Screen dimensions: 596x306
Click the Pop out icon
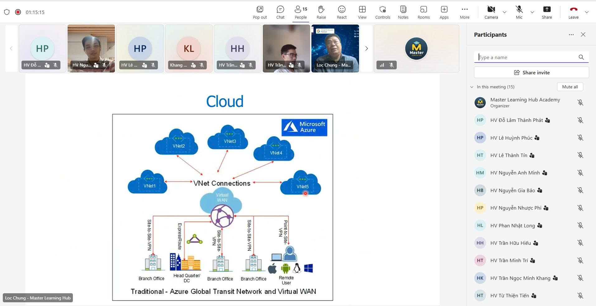point(260,12)
